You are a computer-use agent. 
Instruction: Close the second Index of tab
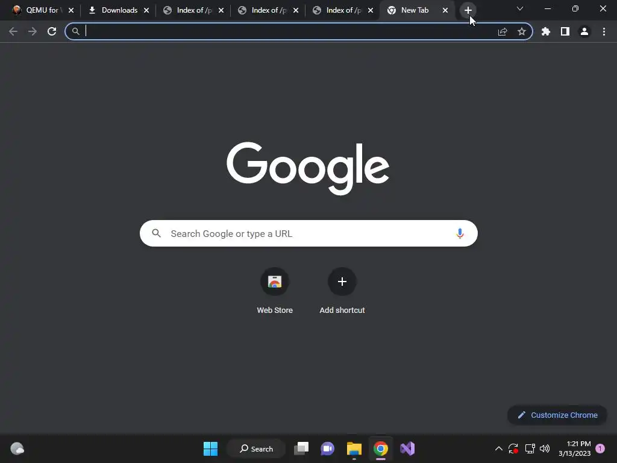(x=296, y=10)
